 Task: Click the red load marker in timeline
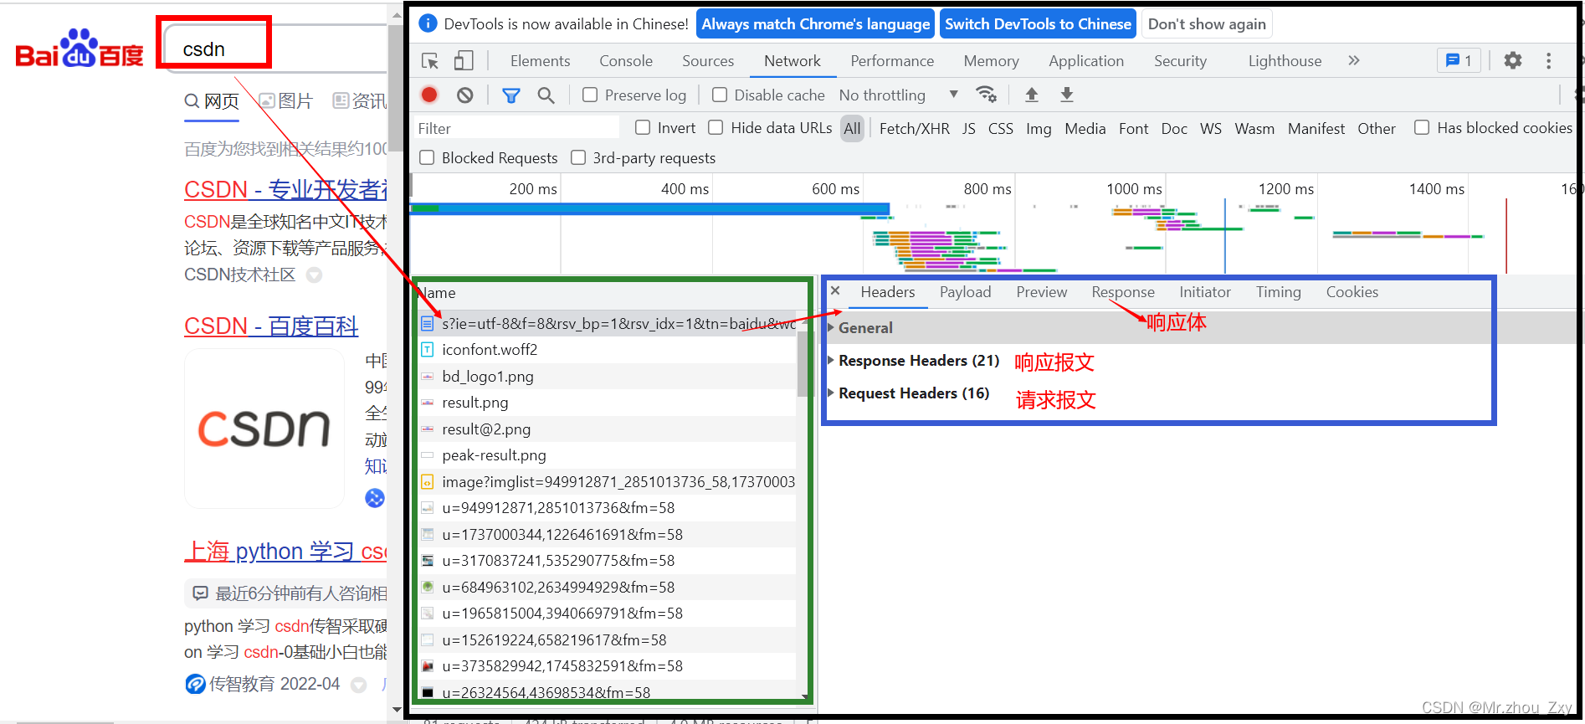[x=1506, y=236]
